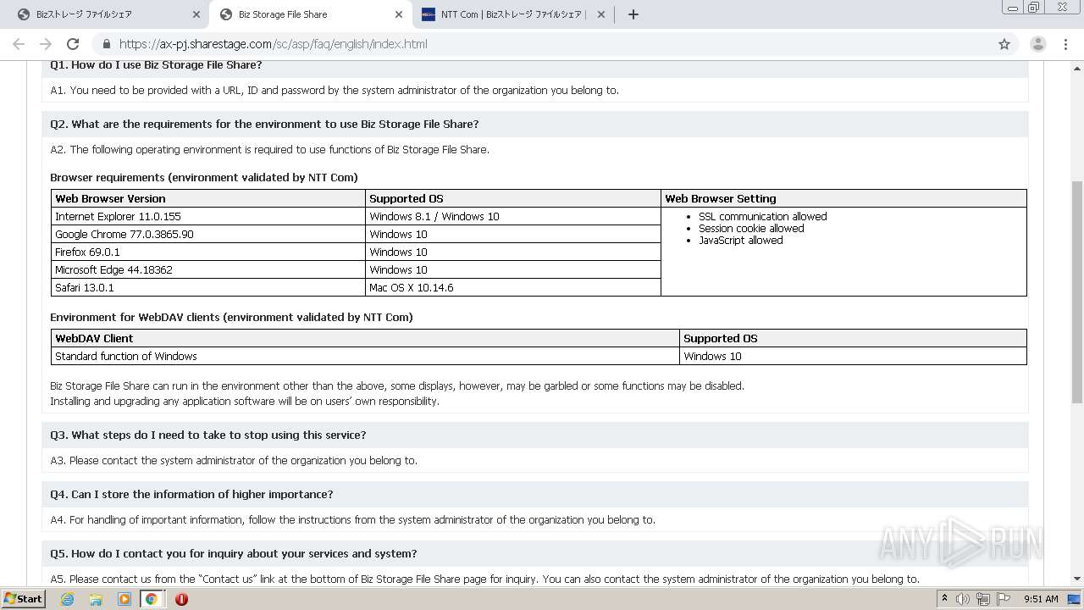
Task: Click the 'WebDAV Client' column header
Action: pos(365,339)
